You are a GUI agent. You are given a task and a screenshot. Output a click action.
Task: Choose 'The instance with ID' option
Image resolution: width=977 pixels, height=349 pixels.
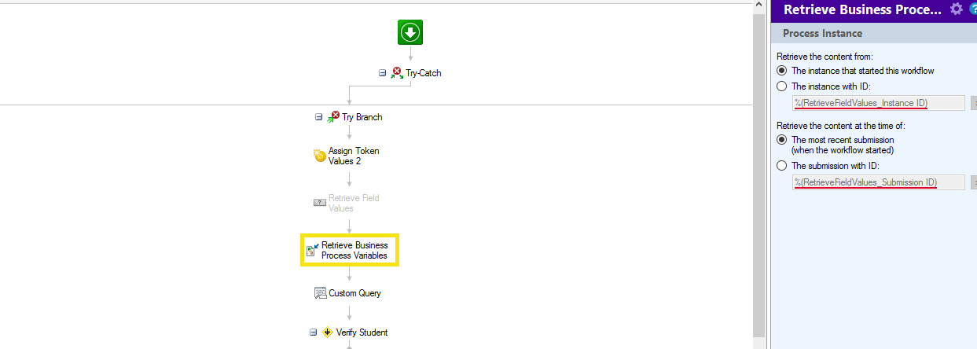pos(781,86)
